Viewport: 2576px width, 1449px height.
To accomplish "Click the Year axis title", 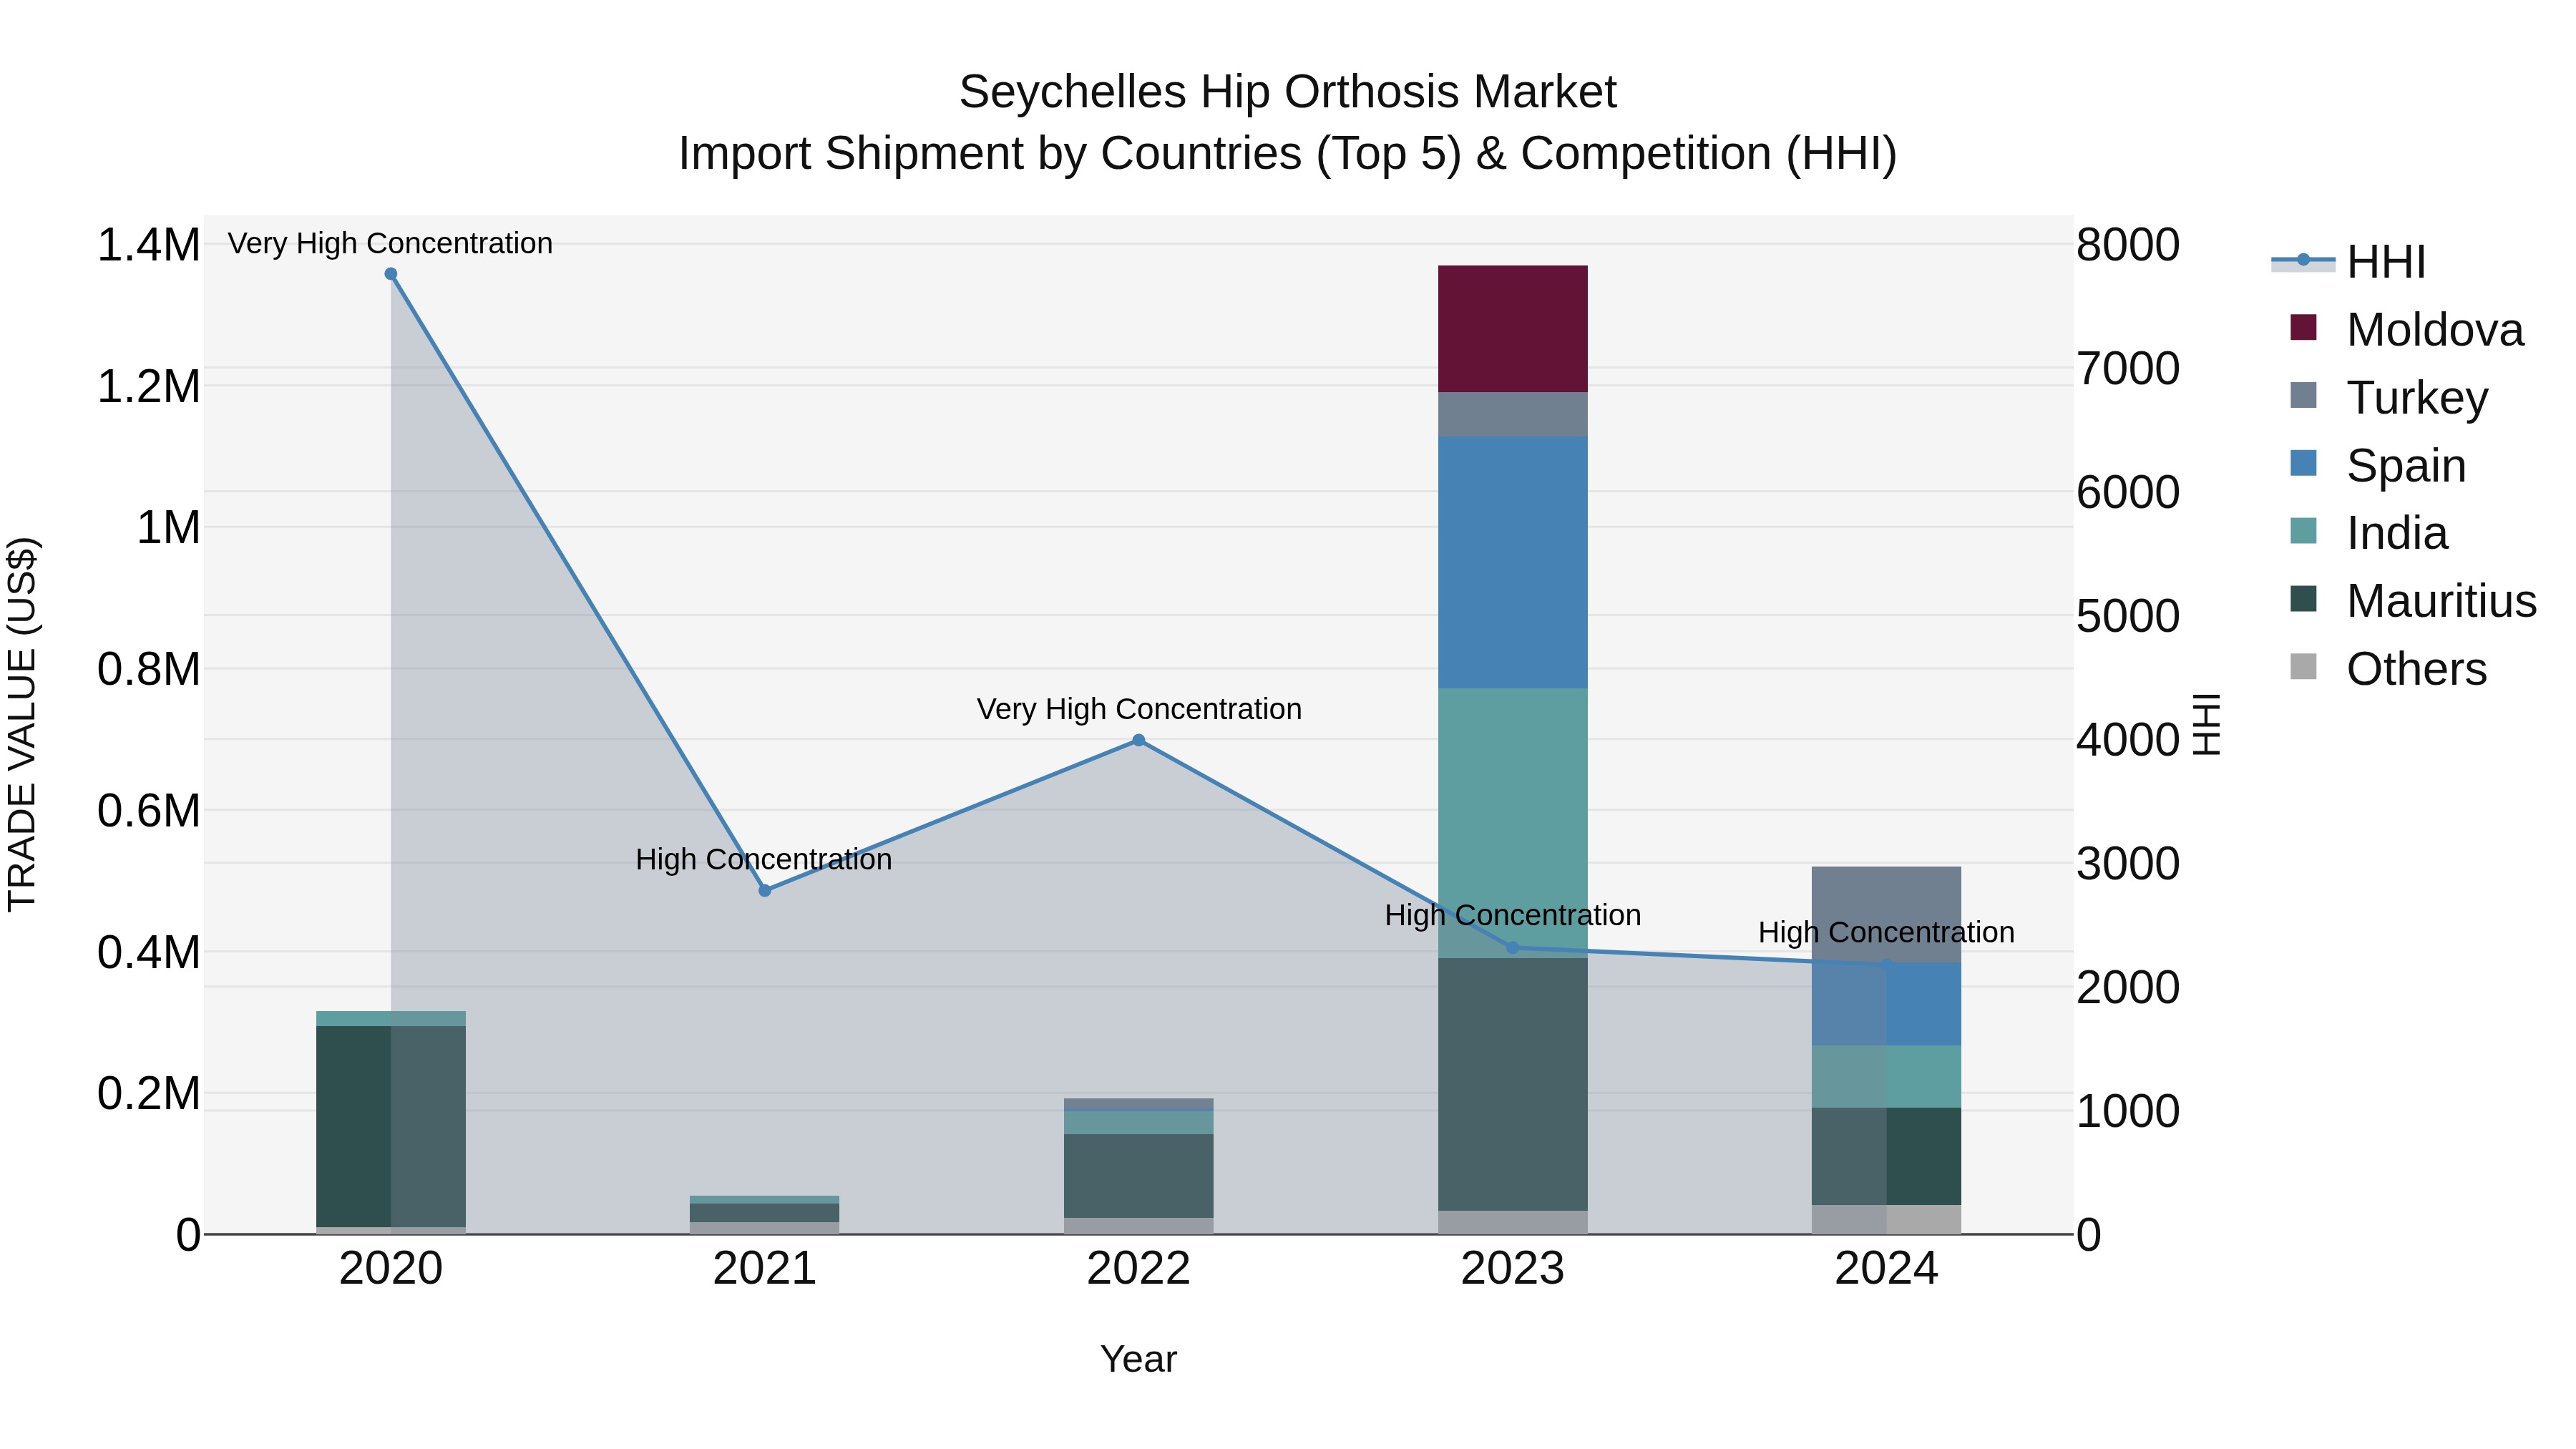I will pyautogui.click(x=1138, y=1360).
